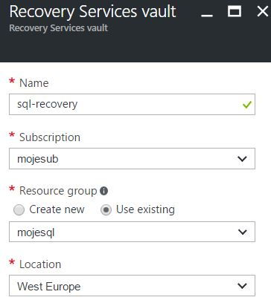This screenshot has width=271, height=303.
Task: Click the chevron arrow in mojesql box
Action: tap(243, 232)
